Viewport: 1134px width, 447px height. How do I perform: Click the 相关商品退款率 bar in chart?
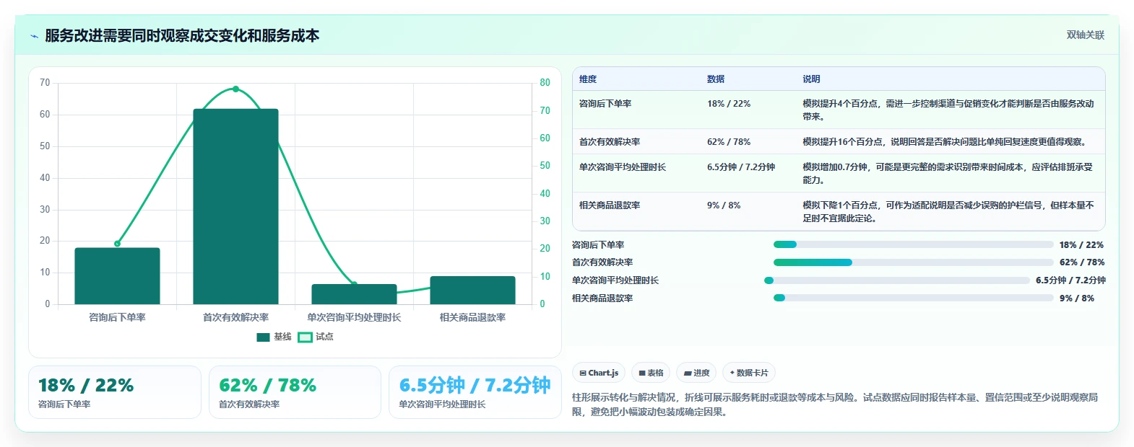point(472,290)
